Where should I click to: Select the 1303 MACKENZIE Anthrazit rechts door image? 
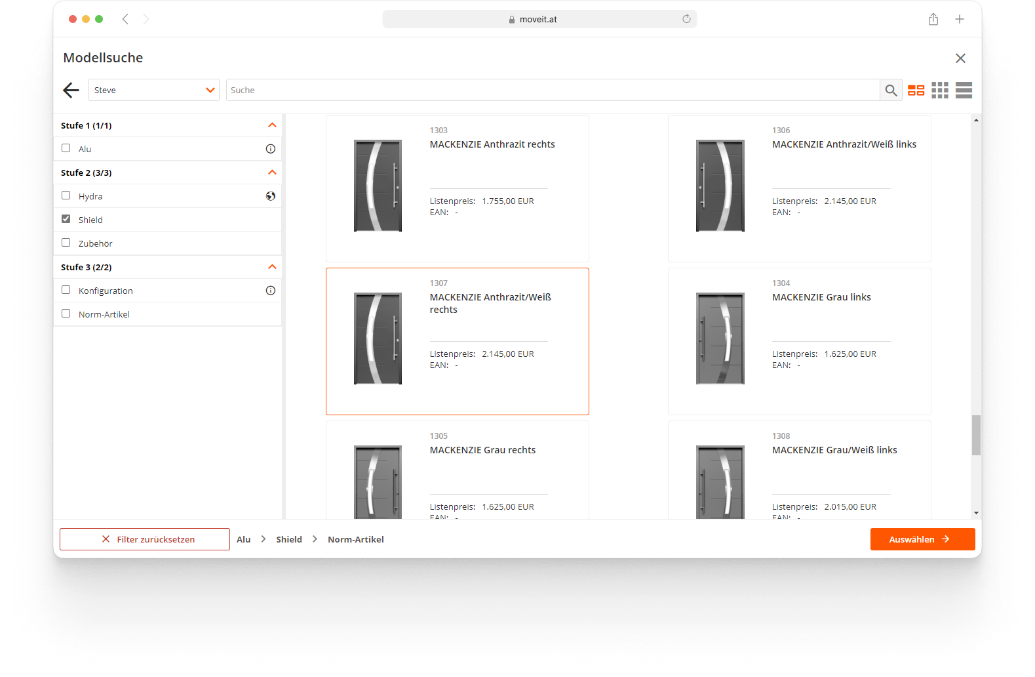click(x=378, y=186)
